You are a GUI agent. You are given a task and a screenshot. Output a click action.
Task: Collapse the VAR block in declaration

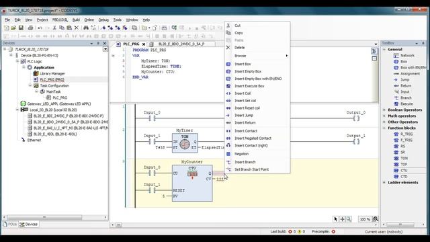point(113,55)
